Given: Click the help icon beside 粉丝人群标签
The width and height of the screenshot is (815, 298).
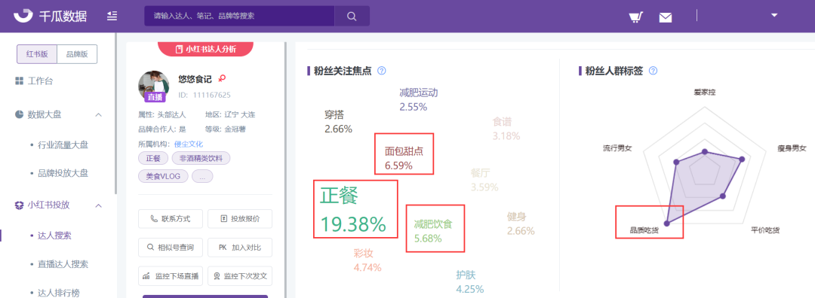Looking at the screenshot, I should (x=654, y=71).
